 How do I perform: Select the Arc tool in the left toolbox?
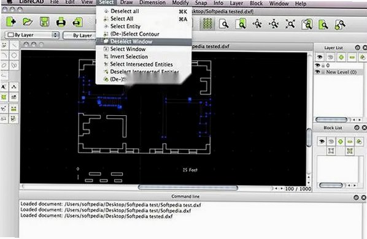click(4, 55)
